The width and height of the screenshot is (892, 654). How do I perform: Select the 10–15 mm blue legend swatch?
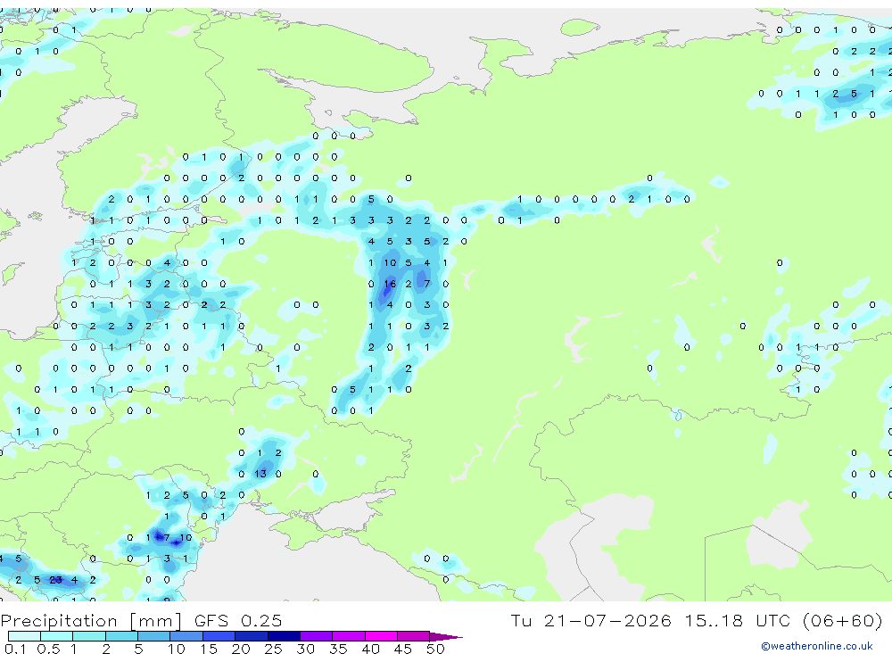[x=186, y=636]
